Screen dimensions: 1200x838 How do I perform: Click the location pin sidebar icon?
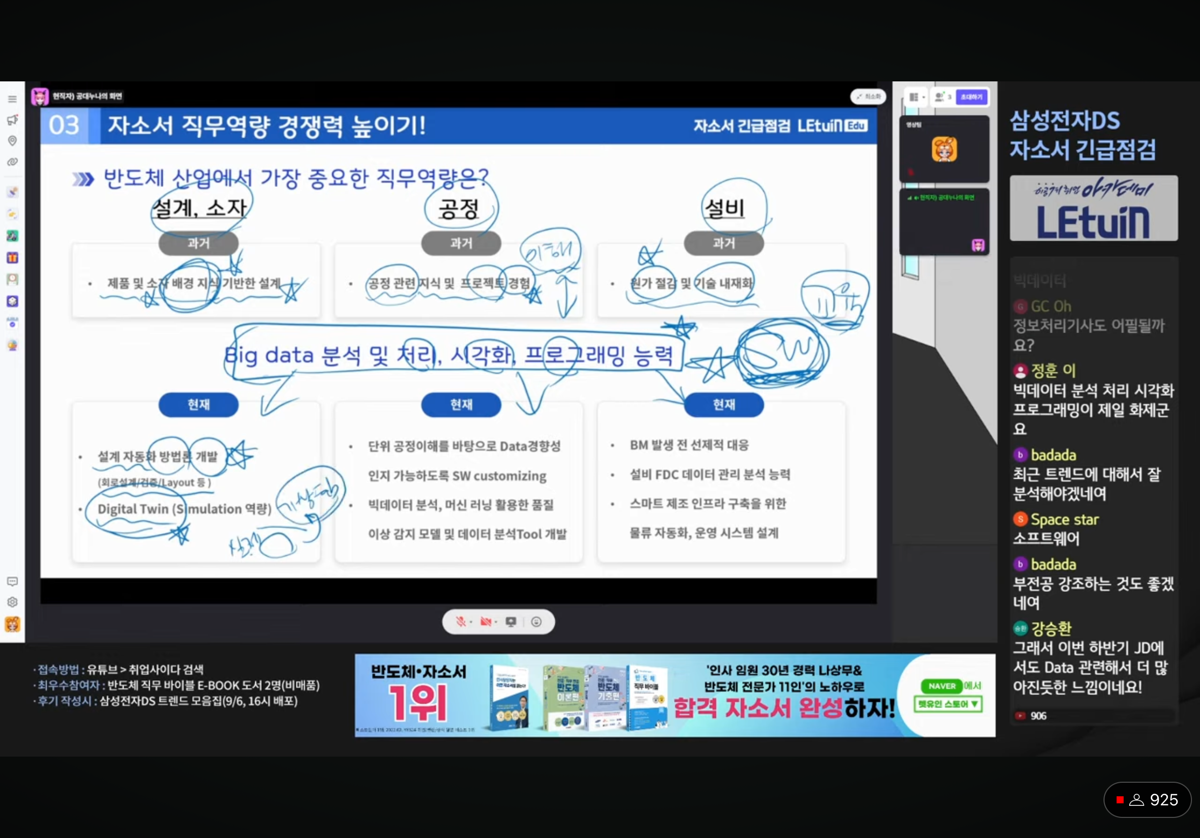(x=12, y=141)
